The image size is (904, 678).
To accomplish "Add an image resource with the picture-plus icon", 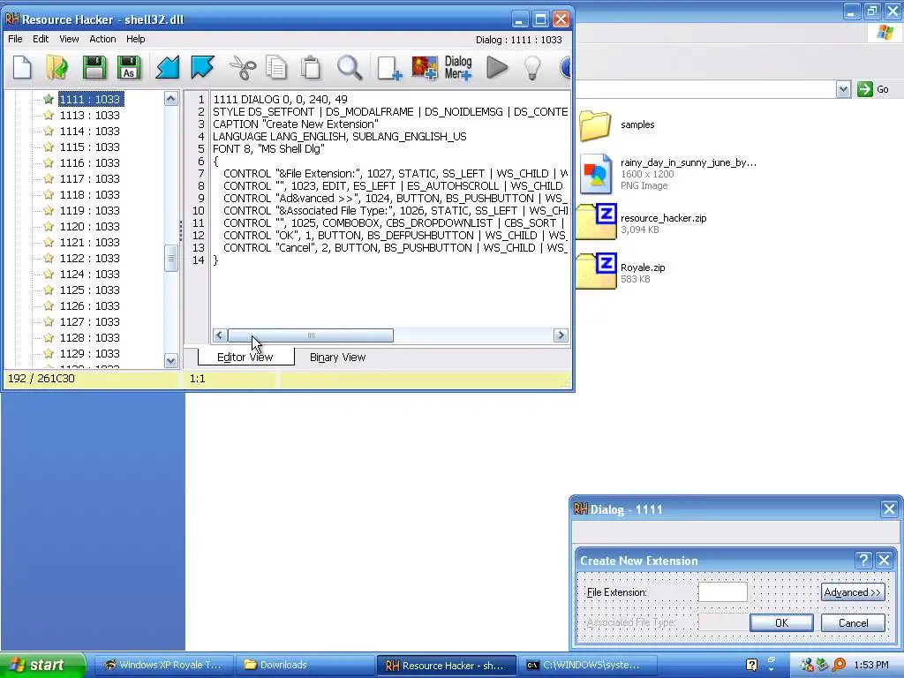I will 425,67.
